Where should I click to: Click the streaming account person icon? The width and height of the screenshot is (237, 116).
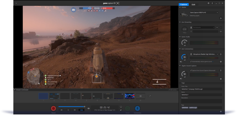click(191, 27)
